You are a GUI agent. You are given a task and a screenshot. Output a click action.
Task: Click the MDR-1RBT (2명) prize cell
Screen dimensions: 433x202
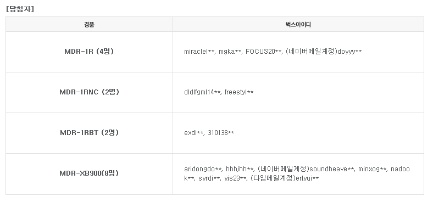[89, 133]
